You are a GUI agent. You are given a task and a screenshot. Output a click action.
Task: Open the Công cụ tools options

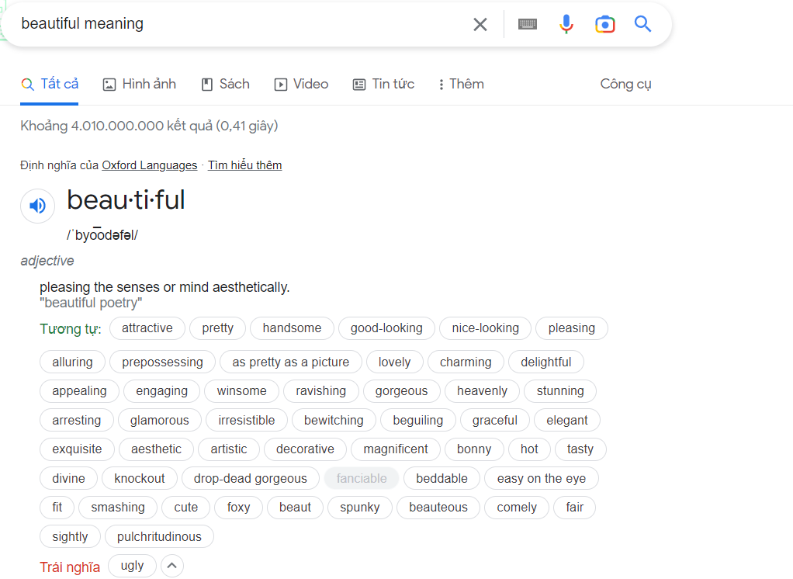[x=625, y=84]
